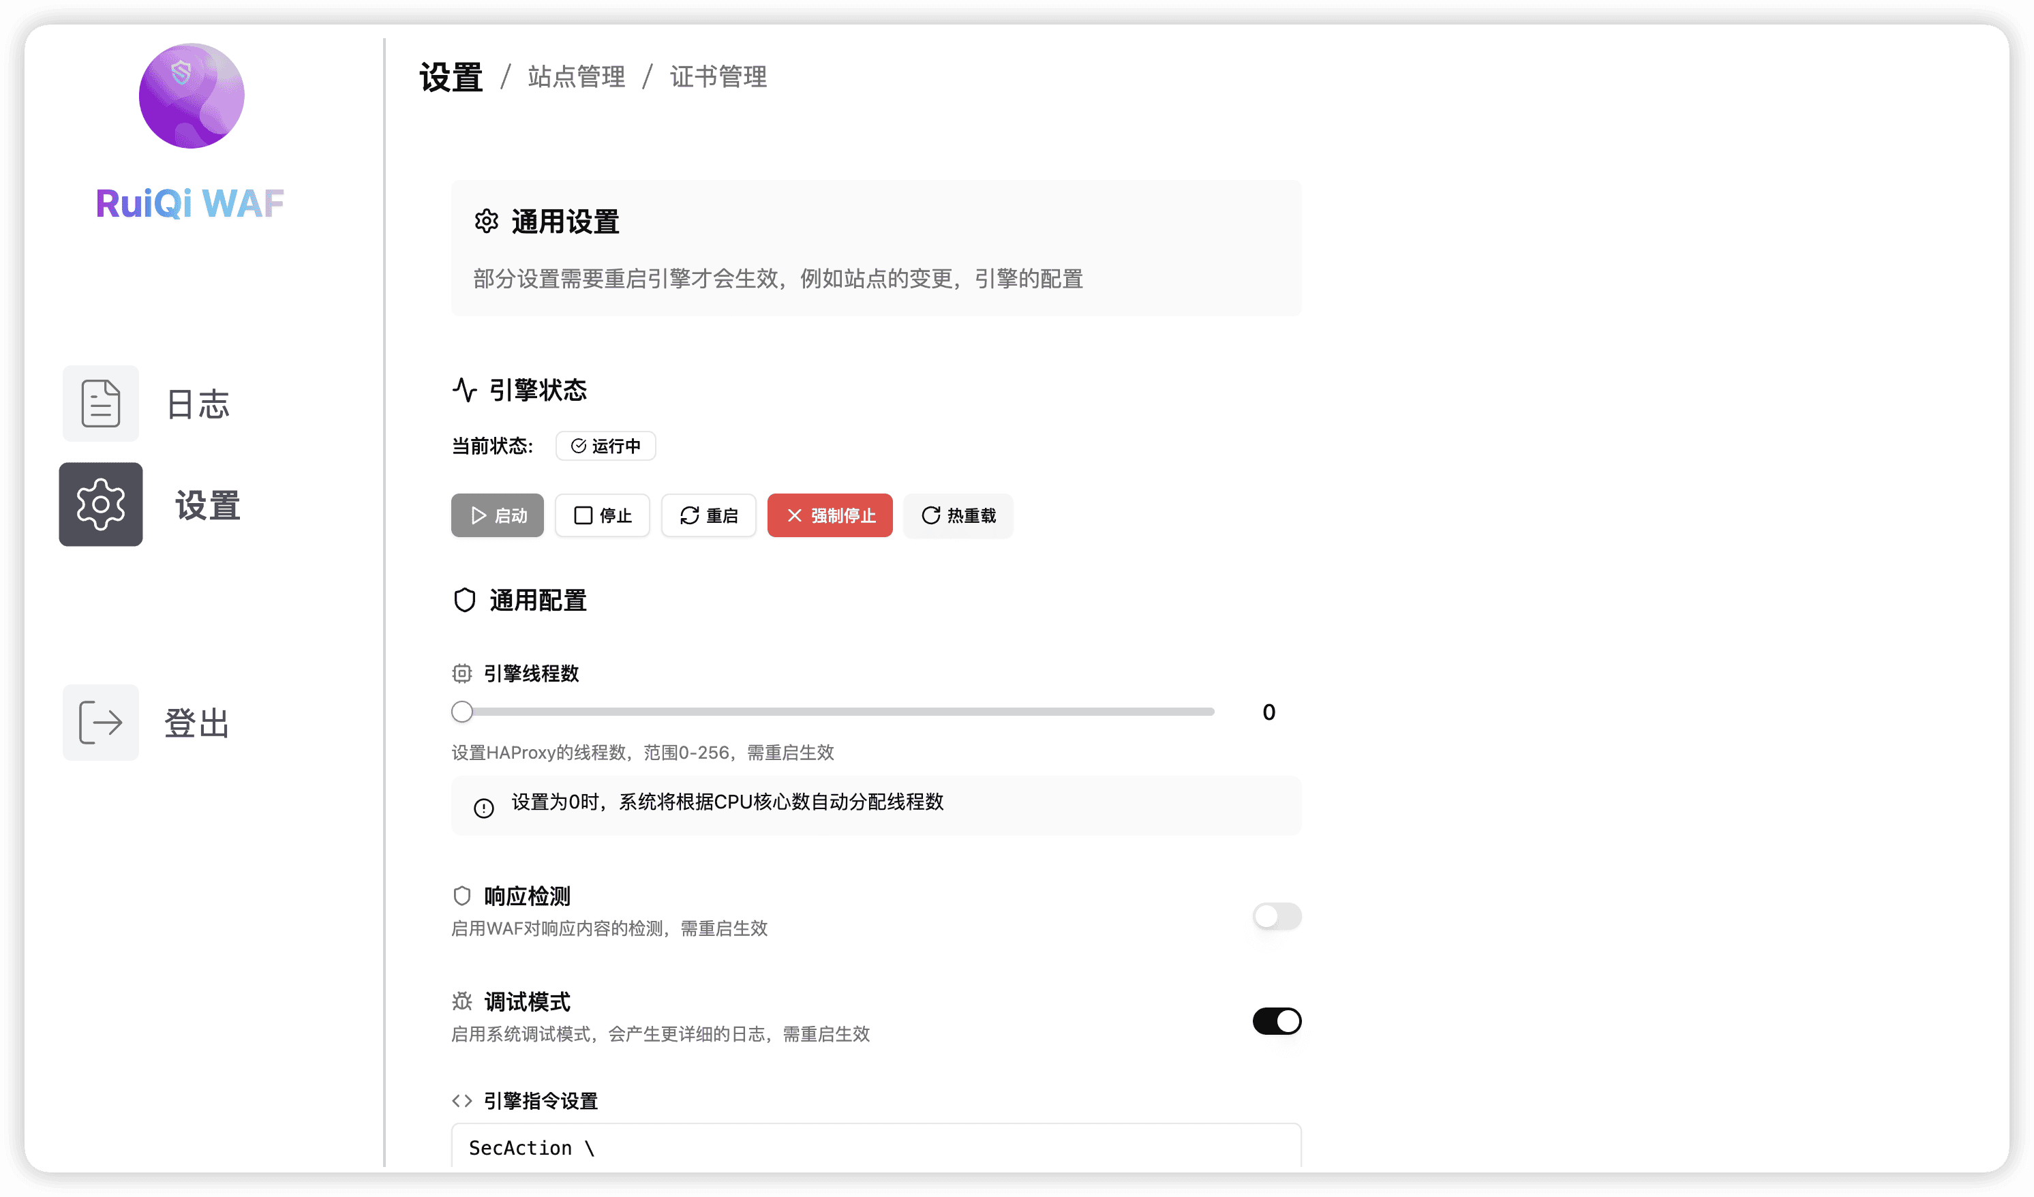The height and width of the screenshot is (1197, 2034).
Task: Click the 当前状态 label
Action: click(x=492, y=446)
